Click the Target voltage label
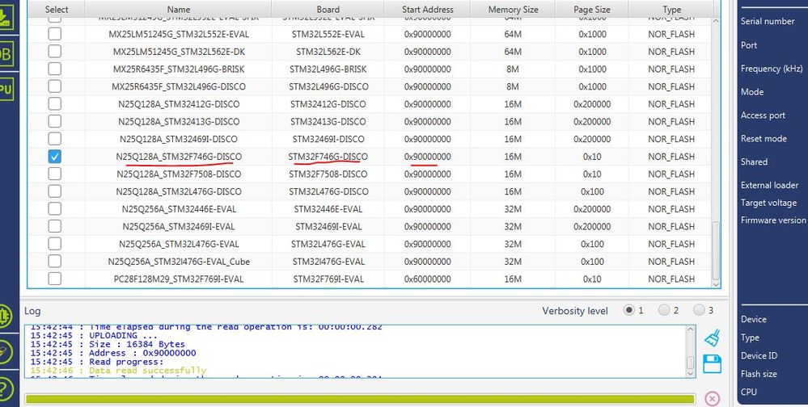The image size is (808, 407). coord(768,203)
